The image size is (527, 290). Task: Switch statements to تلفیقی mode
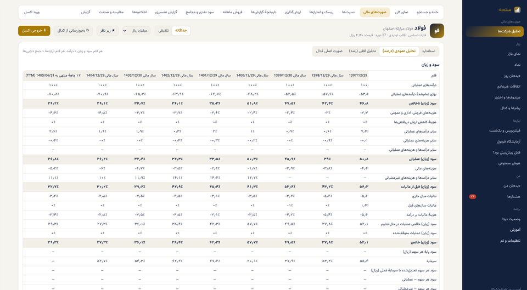pos(164,31)
